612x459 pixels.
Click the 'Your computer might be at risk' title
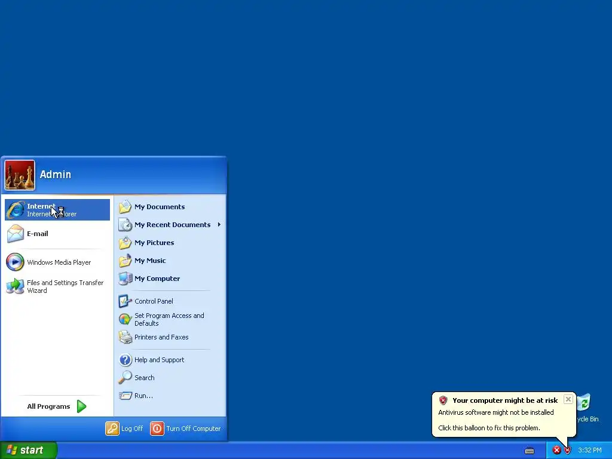click(505, 400)
